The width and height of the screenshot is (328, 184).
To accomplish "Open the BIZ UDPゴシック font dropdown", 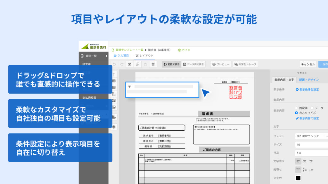I will 311,136.
